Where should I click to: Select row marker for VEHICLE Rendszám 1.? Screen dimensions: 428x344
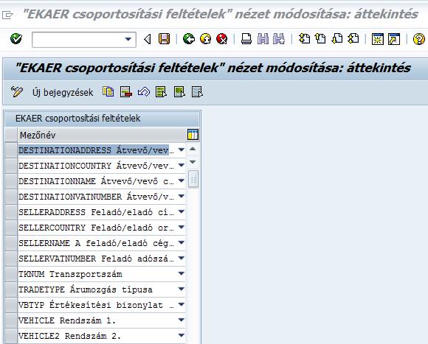pos(11,320)
